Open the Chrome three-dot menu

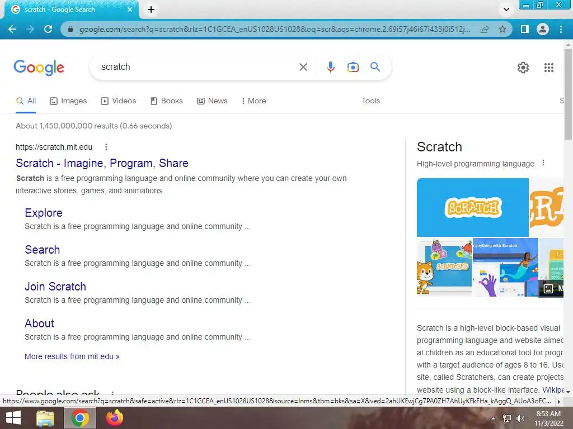pyautogui.click(x=561, y=29)
